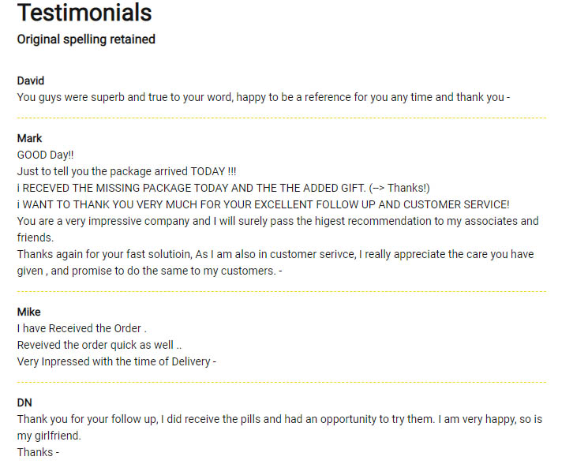The height and width of the screenshot is (464, 588).
Task: Click the "GOOD Day!!" line
Action: click(46, 155)
